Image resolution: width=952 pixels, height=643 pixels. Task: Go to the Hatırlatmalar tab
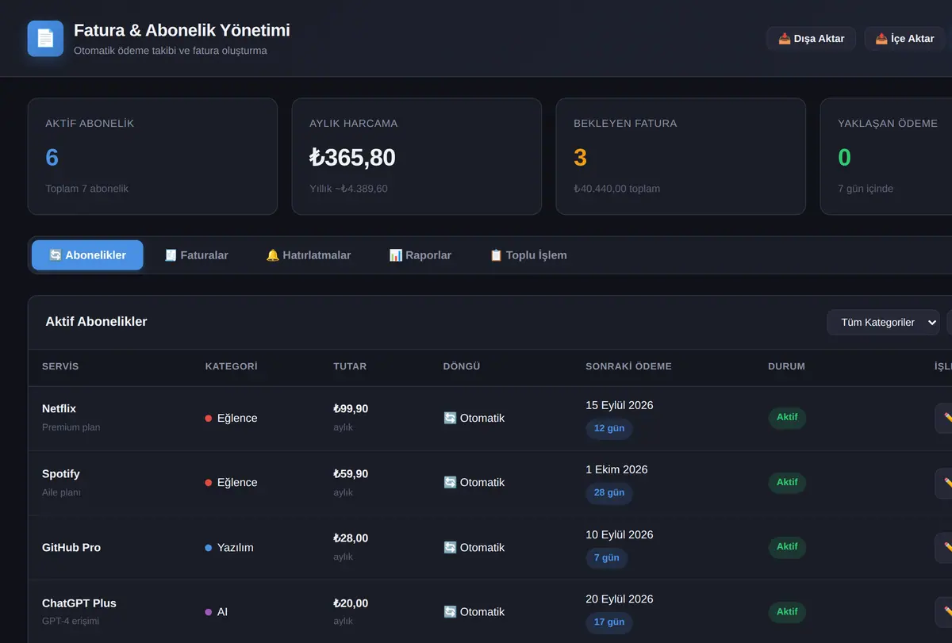click(309, 255)
